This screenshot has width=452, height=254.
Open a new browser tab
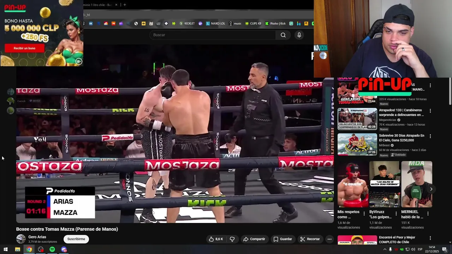(x=125, y=5)
